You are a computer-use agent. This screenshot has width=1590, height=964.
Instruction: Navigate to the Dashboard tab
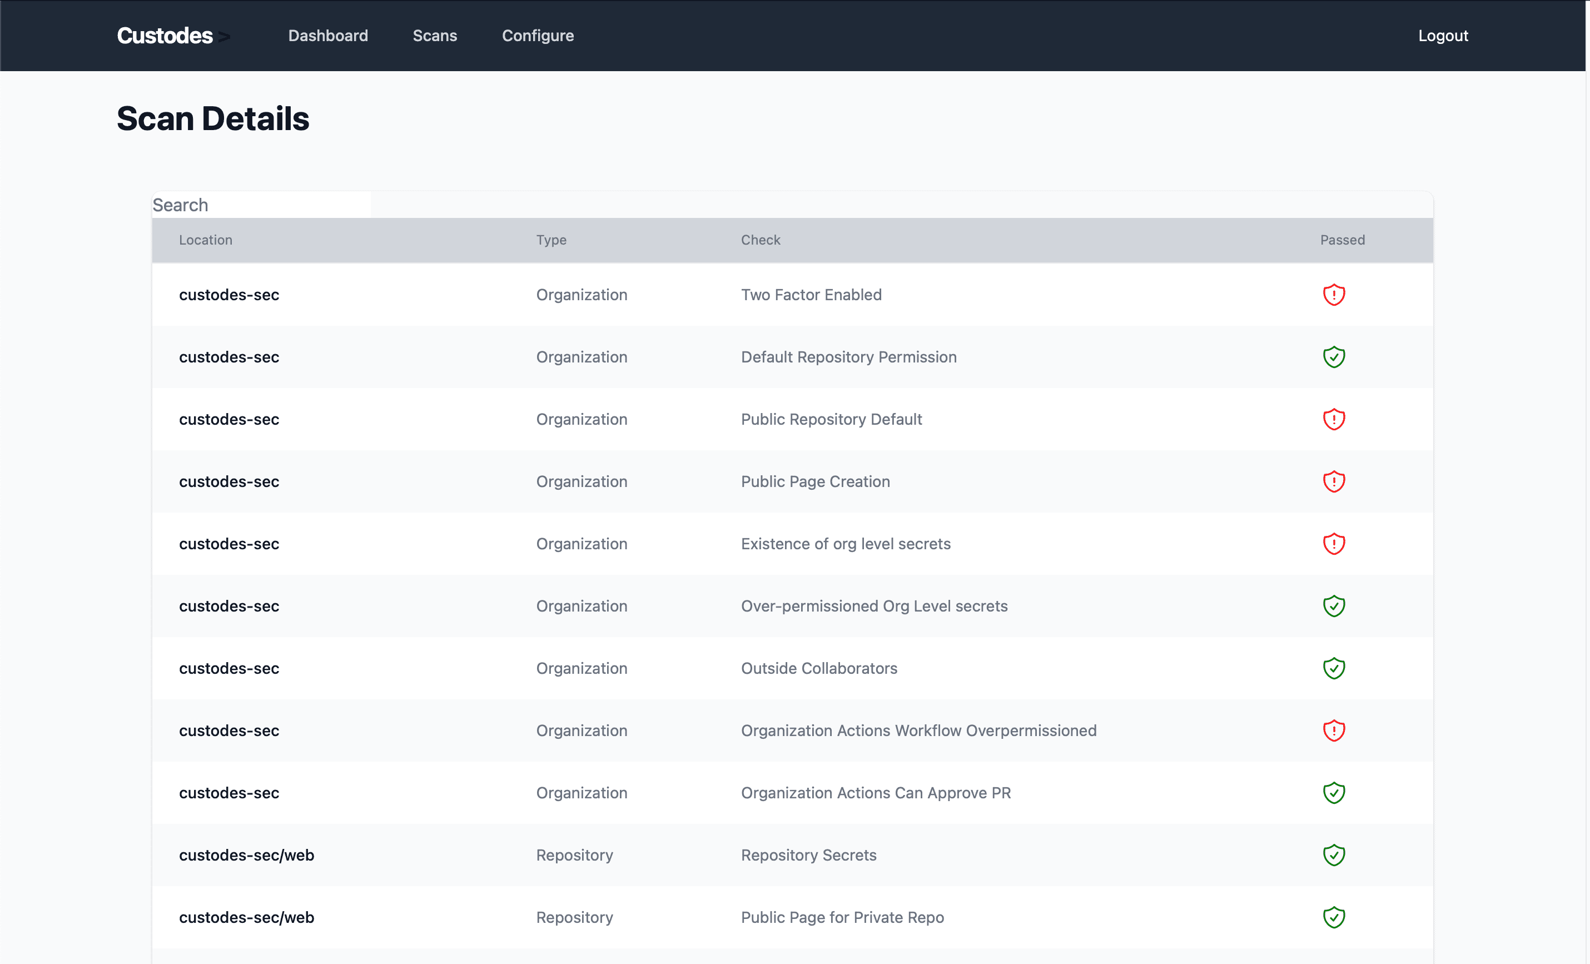(x=328, y=36)
